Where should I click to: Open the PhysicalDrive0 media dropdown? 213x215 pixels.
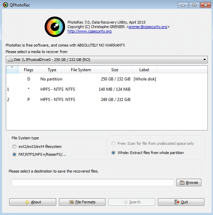point(107,60)
